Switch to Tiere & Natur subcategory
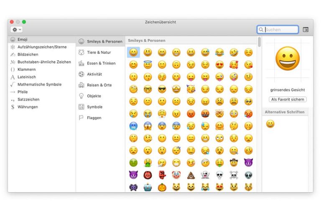 coord(100,52)
